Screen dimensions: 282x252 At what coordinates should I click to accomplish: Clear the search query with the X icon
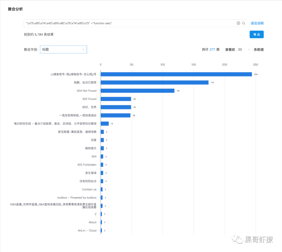238,23
